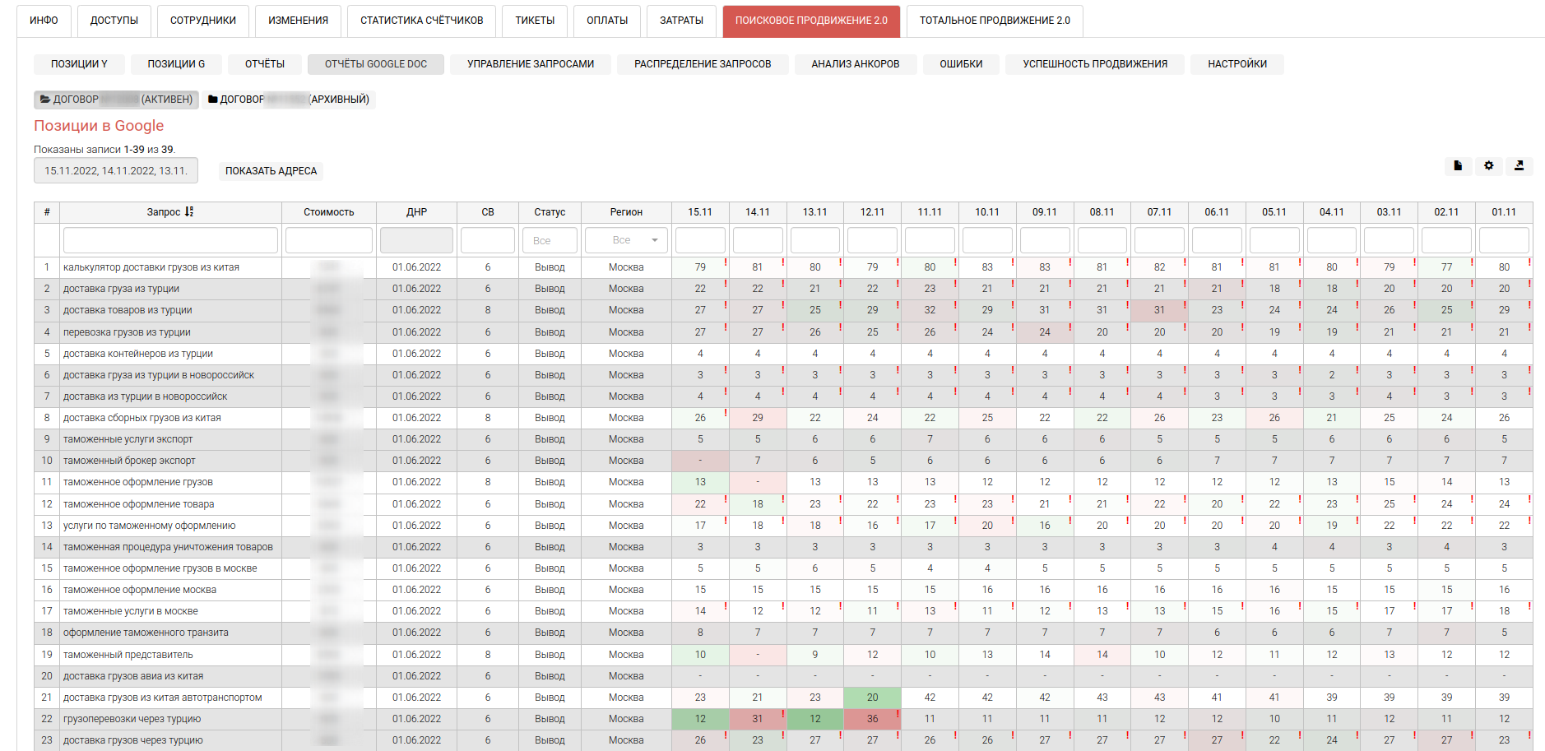The image size is (1545, 751).
Task: Open the Тотальное продвижение 2.0 tab
Action: pyautogui.click(x=995, y=21)
